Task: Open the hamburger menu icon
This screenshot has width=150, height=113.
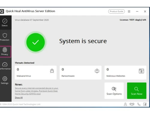Action: 129,11
